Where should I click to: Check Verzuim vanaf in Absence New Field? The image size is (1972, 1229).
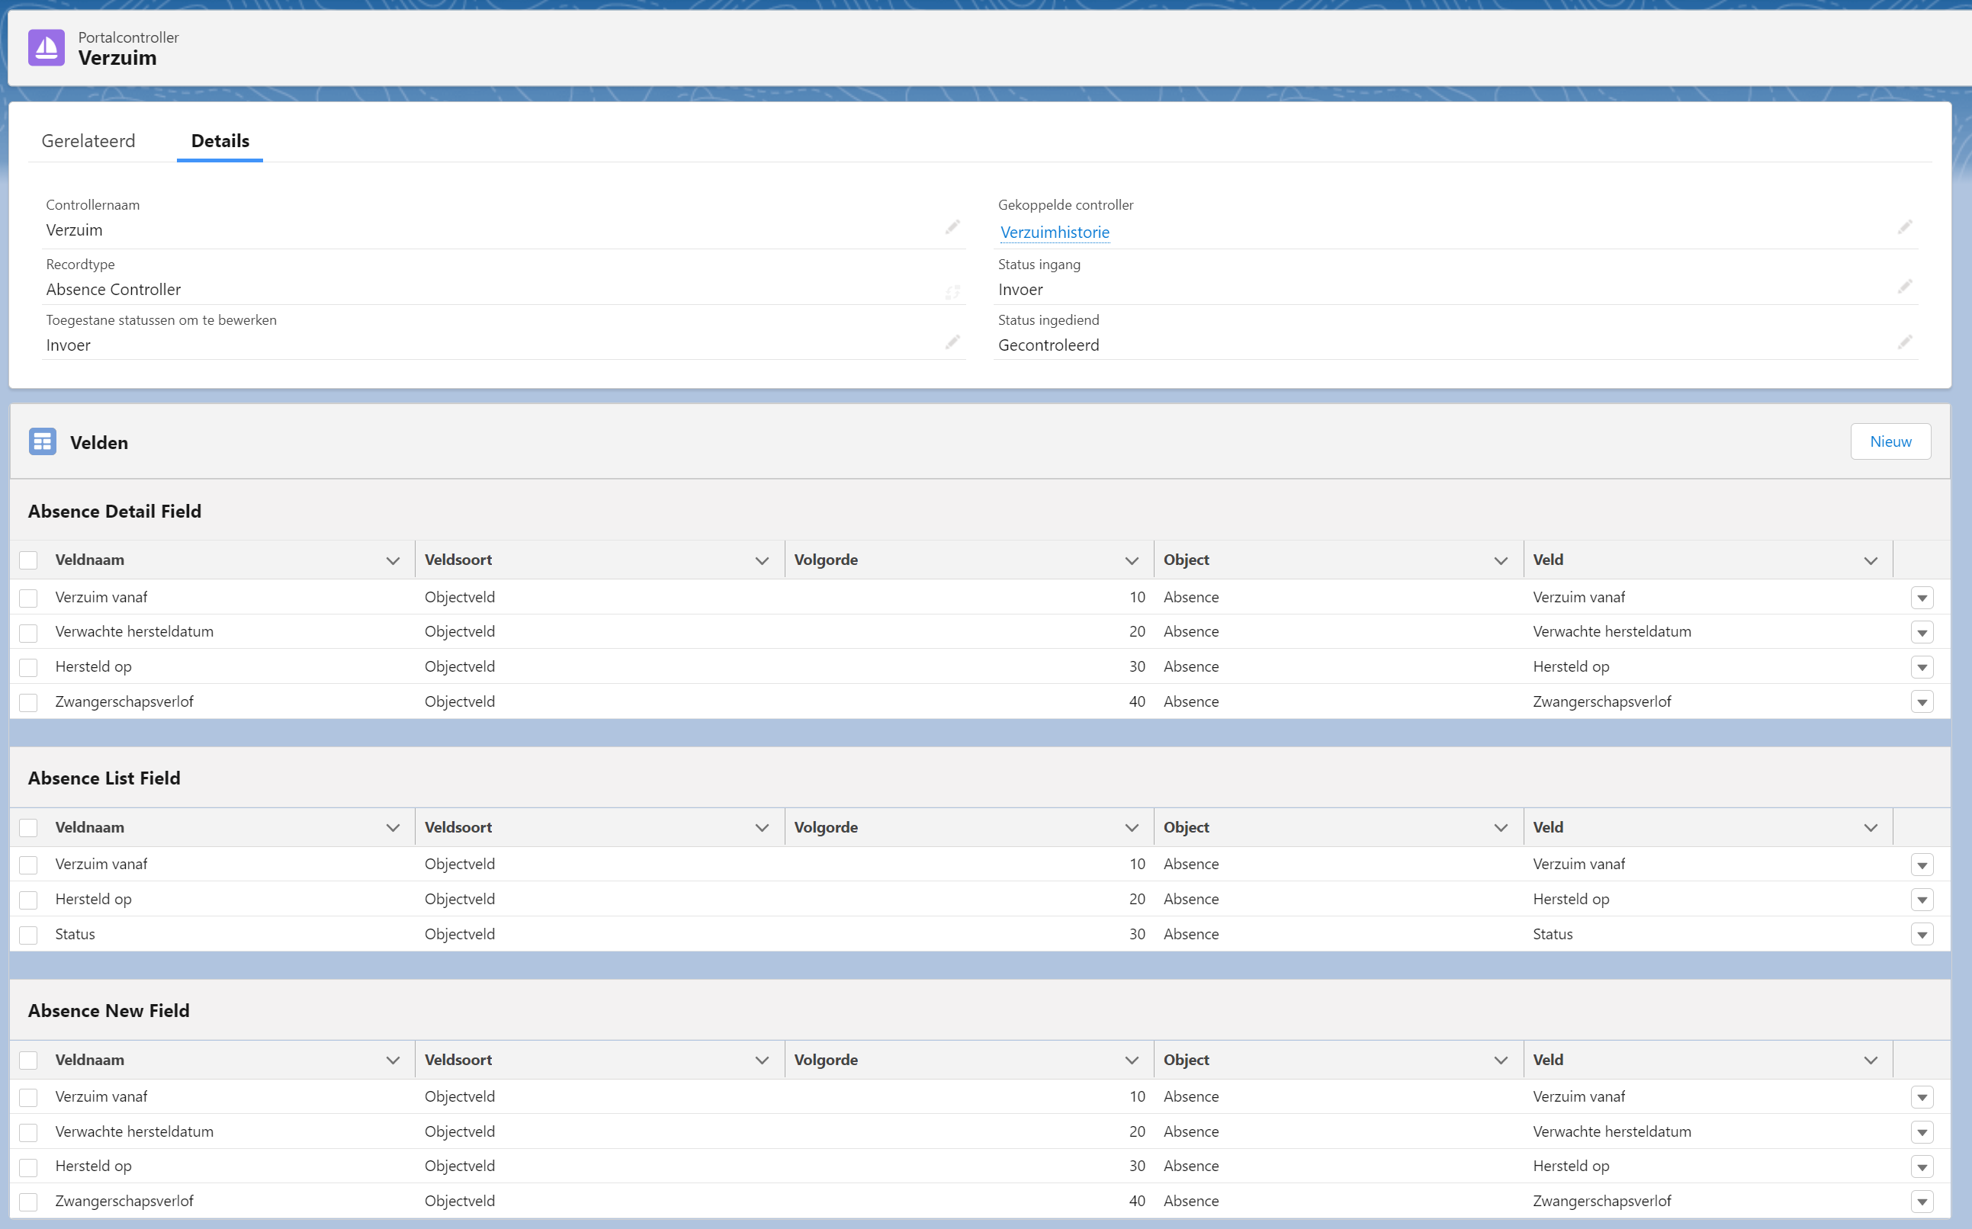[28, 1097]
